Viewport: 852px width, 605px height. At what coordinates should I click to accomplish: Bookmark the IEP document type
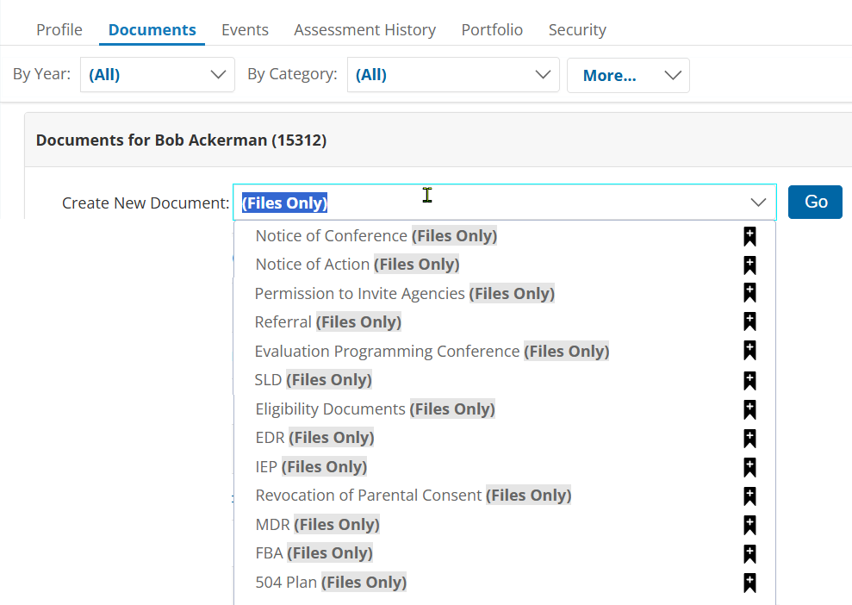click(749, 467)
